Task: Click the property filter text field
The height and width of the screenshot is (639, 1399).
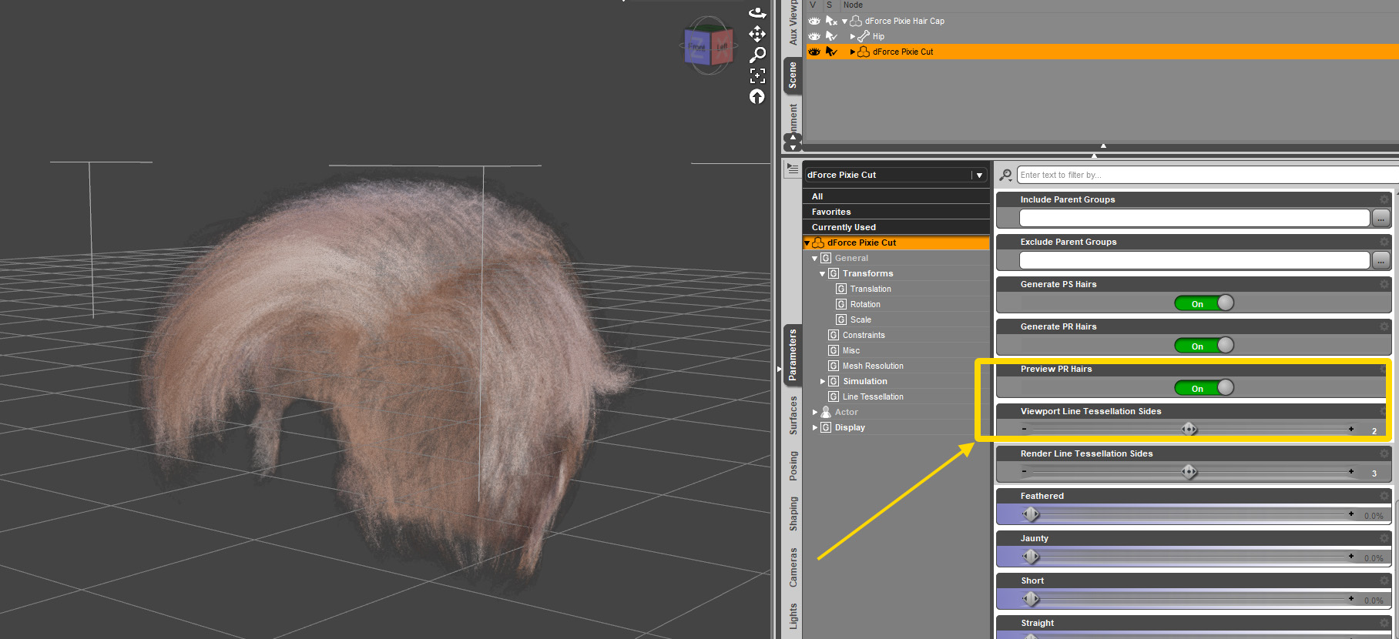Action: tap(1208, 176)
